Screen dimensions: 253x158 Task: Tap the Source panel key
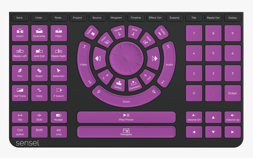[x=97, y=18]
